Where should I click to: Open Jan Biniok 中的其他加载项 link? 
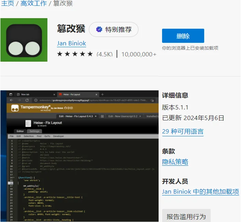point(201,192)
